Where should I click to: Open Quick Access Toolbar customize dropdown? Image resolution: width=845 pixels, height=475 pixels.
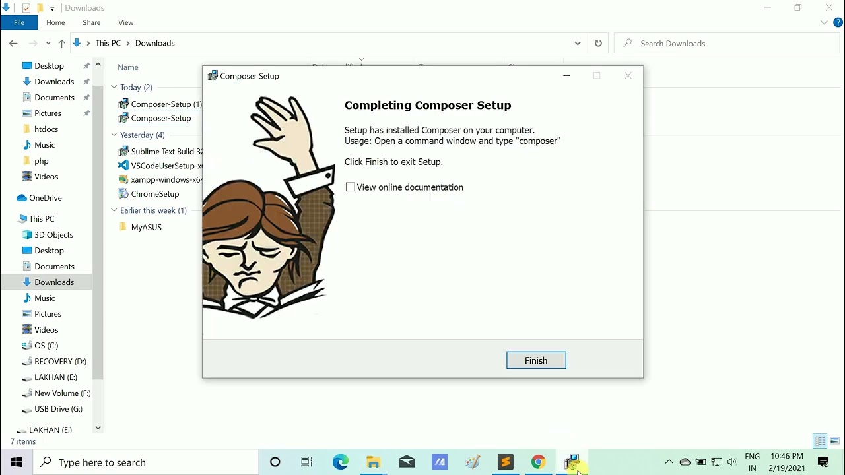coord(52,8)
